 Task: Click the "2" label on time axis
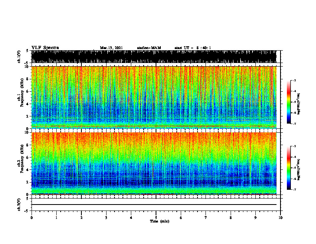coord(81,218)
